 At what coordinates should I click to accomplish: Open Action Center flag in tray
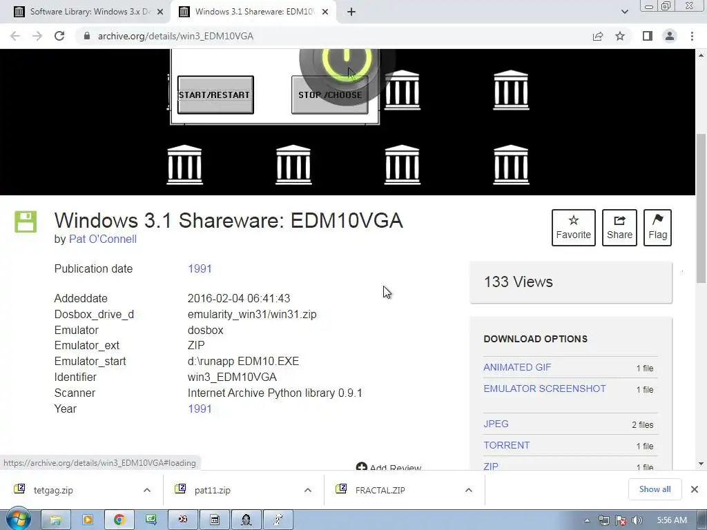click(x=621, y=520)
